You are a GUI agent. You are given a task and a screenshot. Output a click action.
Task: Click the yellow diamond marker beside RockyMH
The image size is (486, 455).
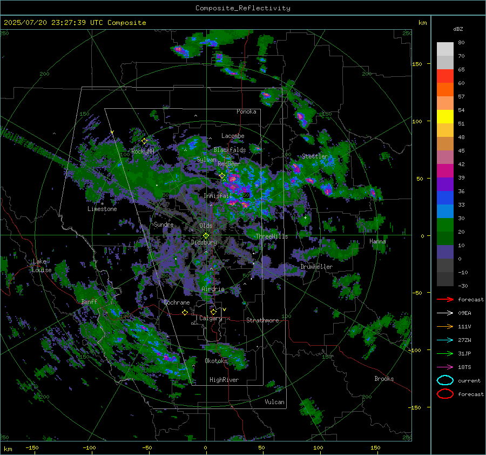pyautogui.click(x=144, y=141)
